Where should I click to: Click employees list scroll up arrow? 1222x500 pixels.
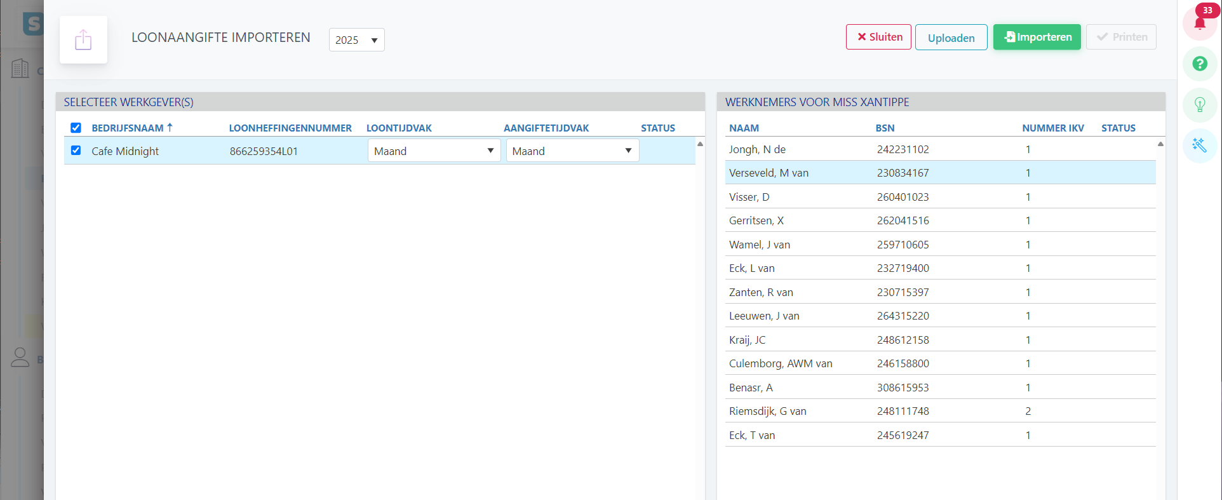pyautogui.click(x=1160, y=144)
